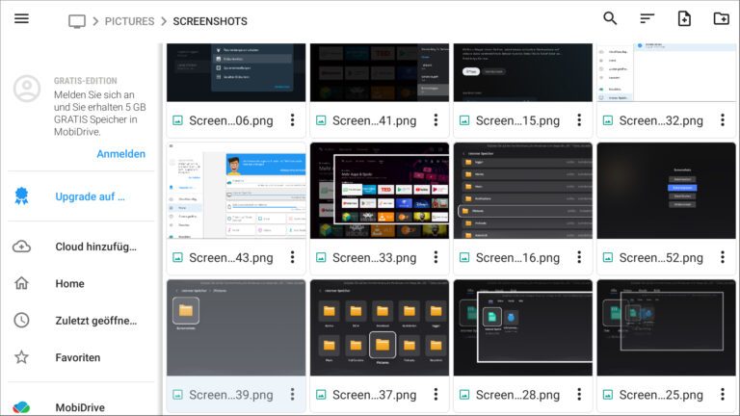The width and height of the screenshot is (740, 416).
Task: Open more options for Screen...15.png
Action: point(579,120)
